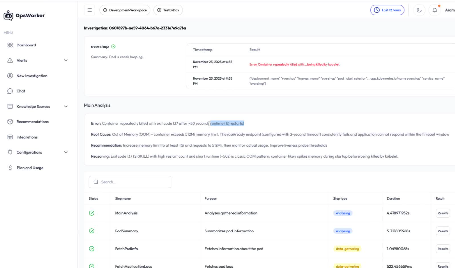The height and width of the screenshot is (268, 455).
Task: Open Results for the PodSummary step
Action: tap(443, 231)
